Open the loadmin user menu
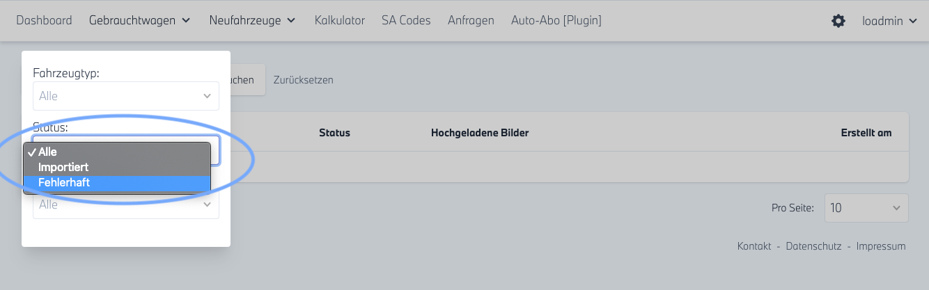Viewport: 929px width, 290px height. click(x=891, y=21)
